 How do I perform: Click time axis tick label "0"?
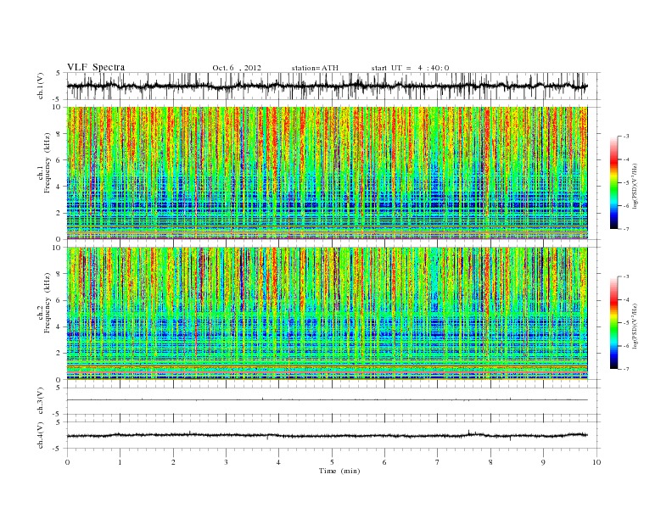(x=67, y=462)
